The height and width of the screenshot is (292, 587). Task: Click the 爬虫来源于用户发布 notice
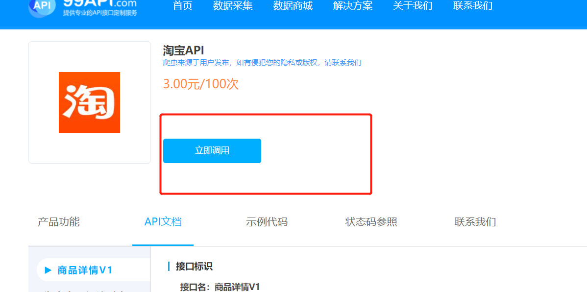(x=262, y=63)
